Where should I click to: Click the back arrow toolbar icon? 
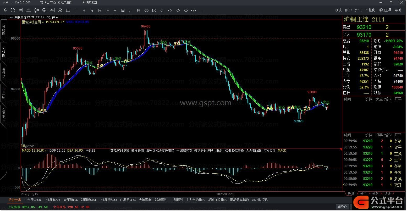point(5,10)
